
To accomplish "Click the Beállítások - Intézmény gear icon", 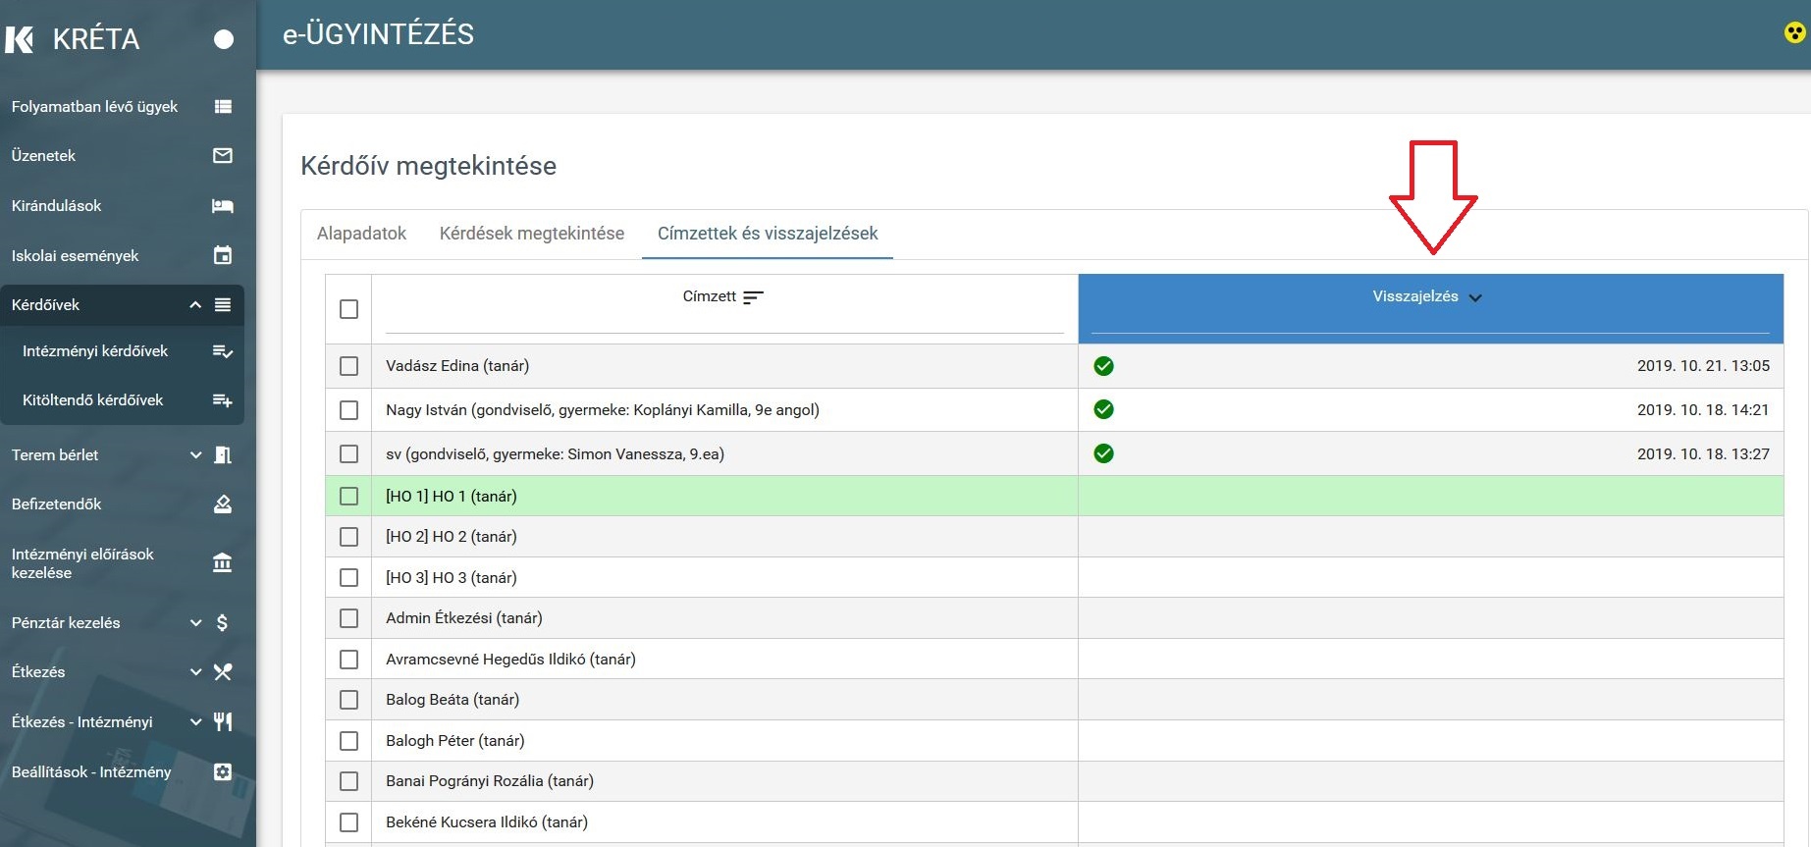I will [x=223, y=772].
